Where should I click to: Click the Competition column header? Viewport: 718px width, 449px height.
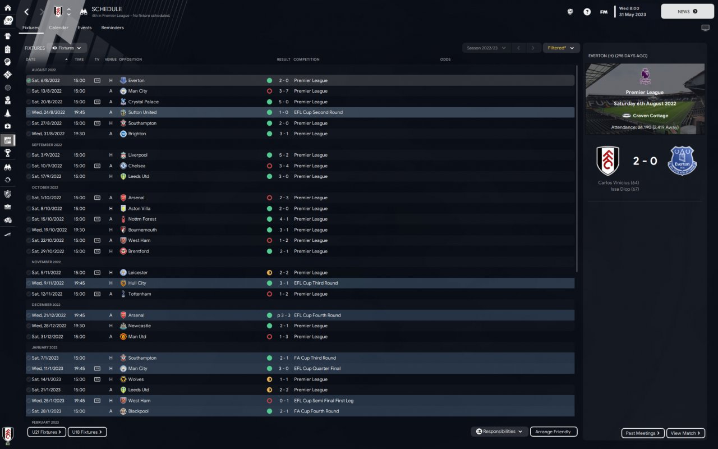tap(306, 59)
